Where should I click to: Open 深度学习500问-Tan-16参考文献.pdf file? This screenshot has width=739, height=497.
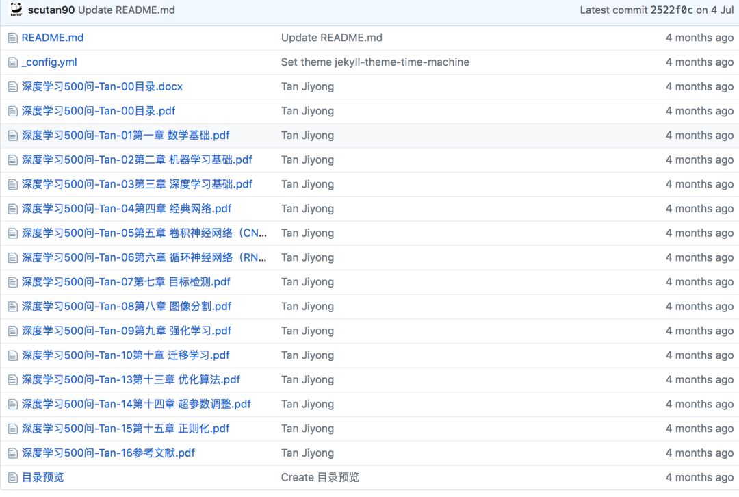click(x=108, y=454)
